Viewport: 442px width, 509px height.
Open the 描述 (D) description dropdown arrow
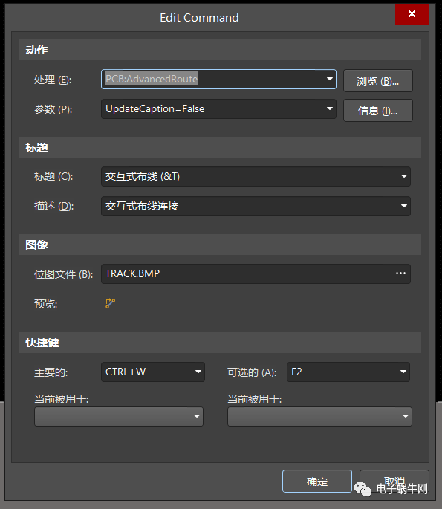point(403,206)
